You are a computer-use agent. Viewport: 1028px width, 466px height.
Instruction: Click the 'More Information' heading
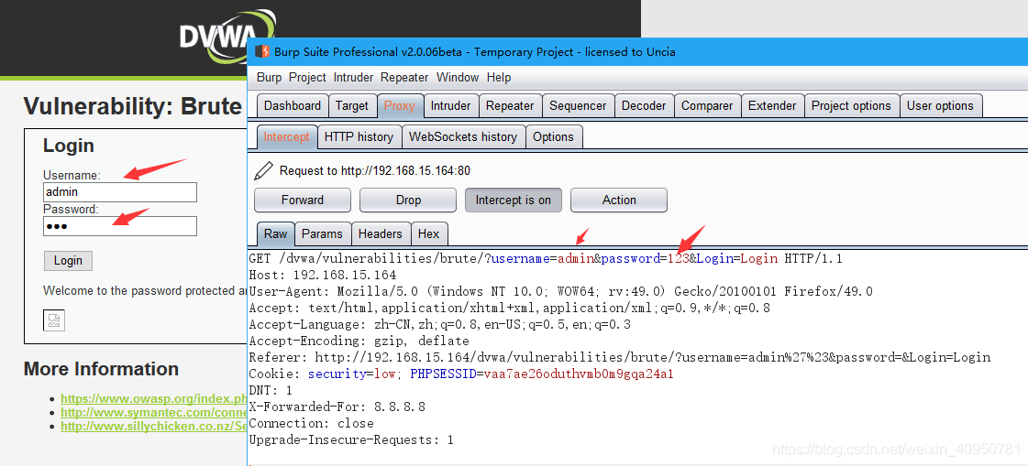[101, 369]
